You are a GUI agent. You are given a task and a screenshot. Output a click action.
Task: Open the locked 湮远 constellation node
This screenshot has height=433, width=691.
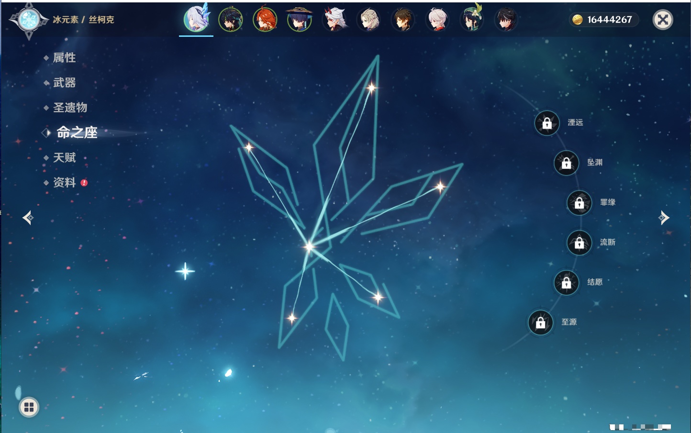click(x=547, y=123)
